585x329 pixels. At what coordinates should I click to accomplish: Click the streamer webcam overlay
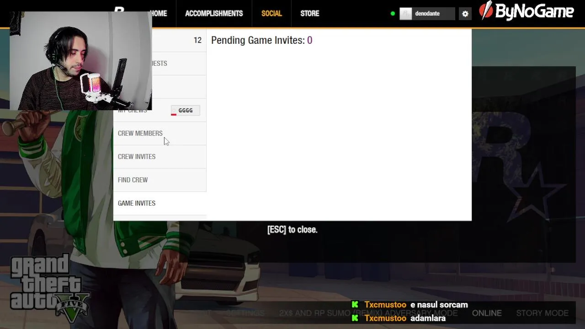(x=81, y=61)
